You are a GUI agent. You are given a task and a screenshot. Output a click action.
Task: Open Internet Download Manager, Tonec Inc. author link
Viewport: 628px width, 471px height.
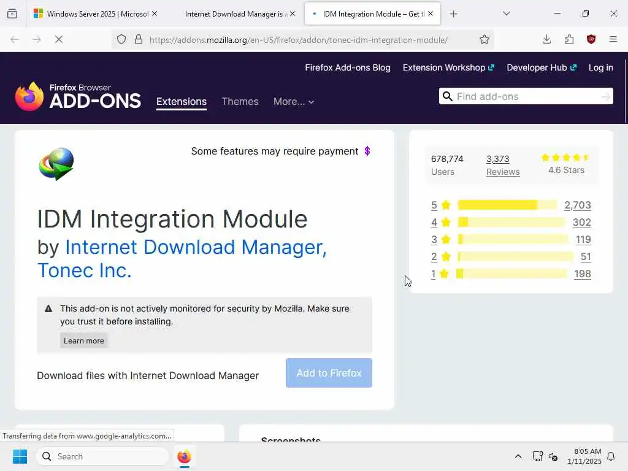point(182,258)
